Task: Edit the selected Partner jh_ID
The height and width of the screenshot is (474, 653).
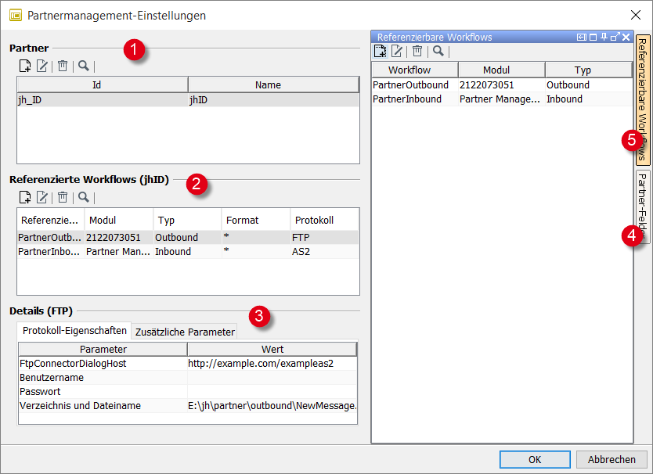Action: (41, 66)
